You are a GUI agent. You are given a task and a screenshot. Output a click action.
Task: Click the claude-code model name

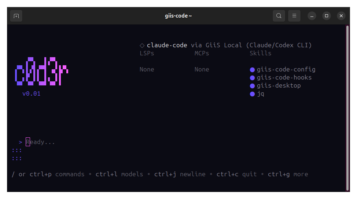[167, 45]
